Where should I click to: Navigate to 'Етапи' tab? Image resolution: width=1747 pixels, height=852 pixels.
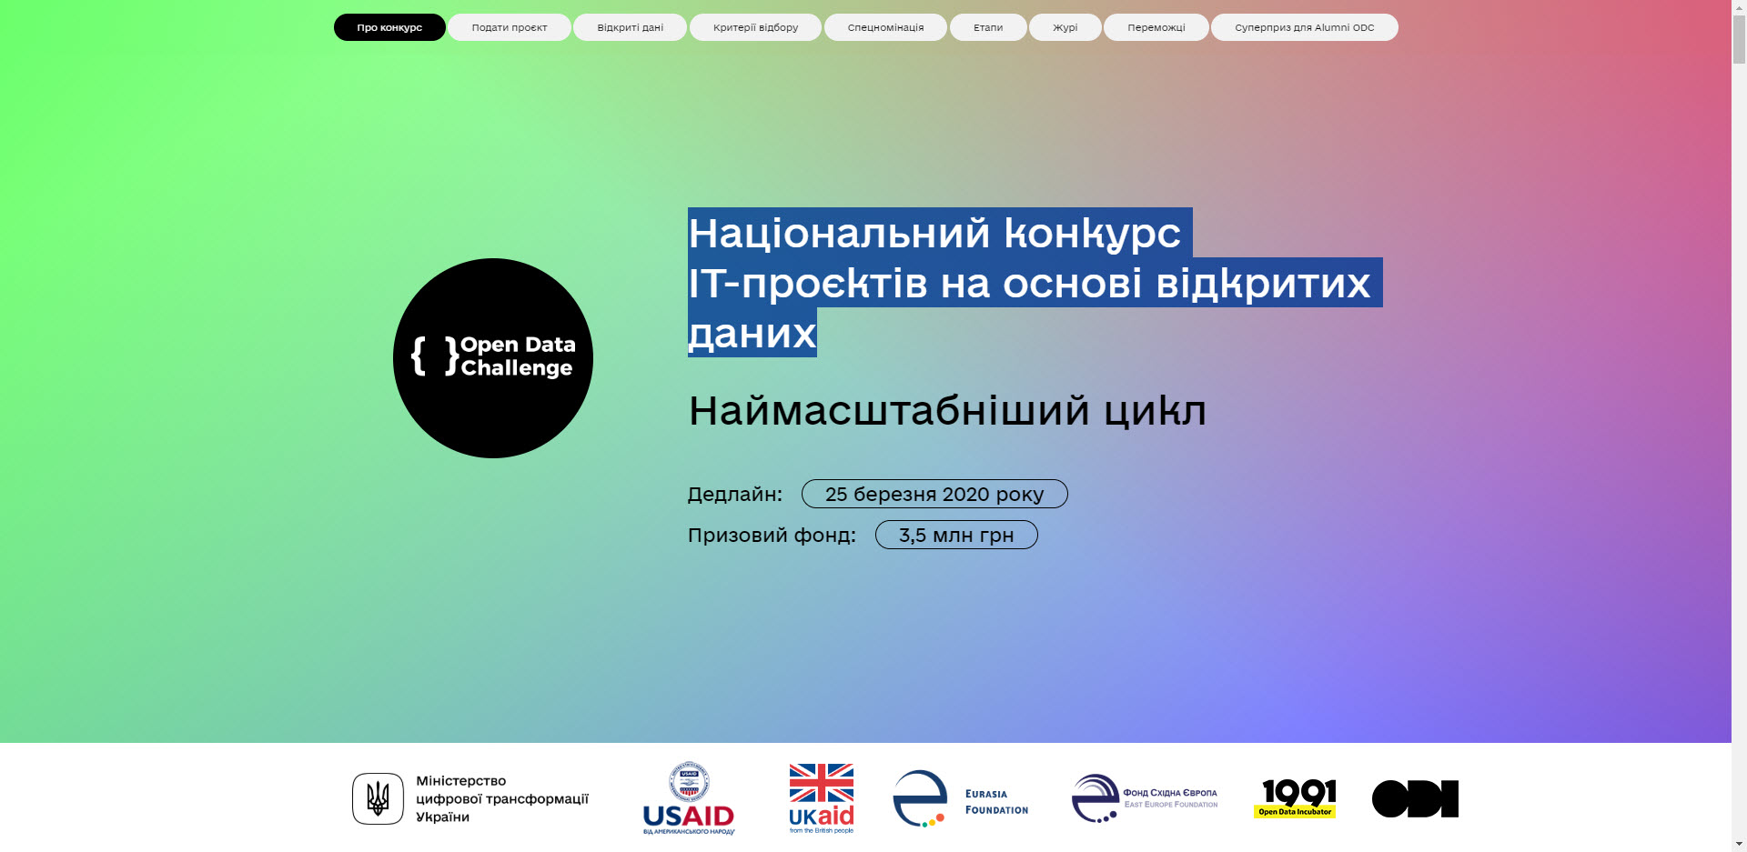[x=988, y=27]
